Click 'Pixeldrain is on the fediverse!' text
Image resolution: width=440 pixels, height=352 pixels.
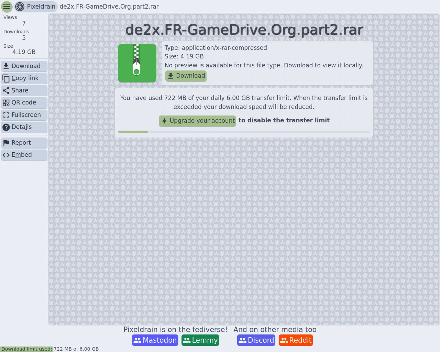point(175,330)
